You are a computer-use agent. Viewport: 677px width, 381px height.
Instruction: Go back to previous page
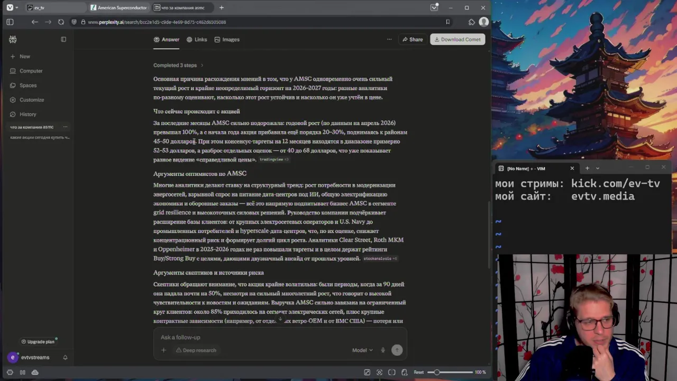click(34, 22)
